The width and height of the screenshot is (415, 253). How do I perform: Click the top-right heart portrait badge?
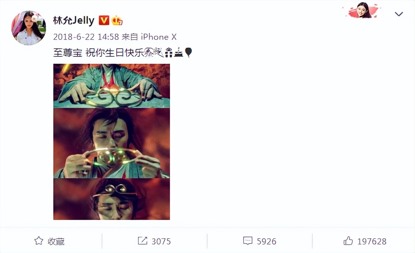tap(363, 11)
